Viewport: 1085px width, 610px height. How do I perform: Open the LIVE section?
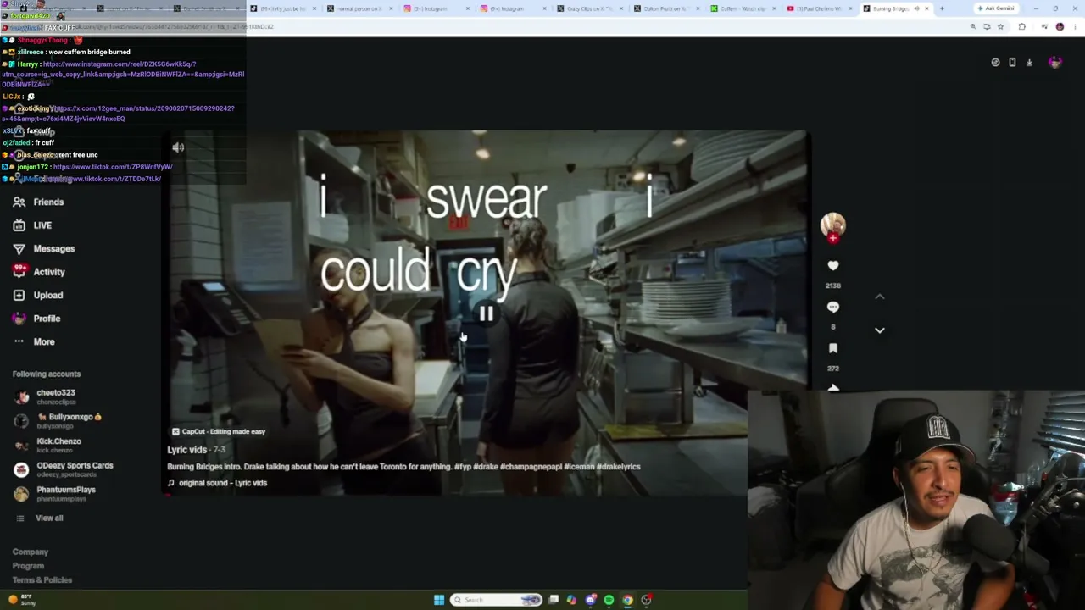(32, 225)
